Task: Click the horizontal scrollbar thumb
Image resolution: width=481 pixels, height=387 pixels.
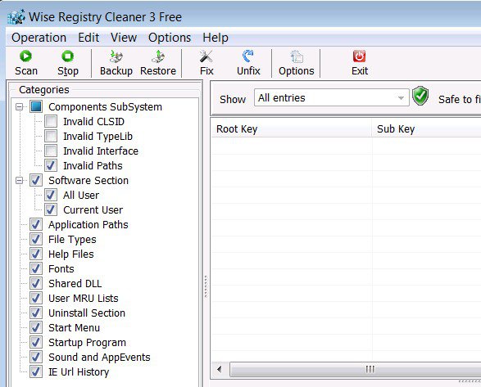Action: tap(356, 369)
